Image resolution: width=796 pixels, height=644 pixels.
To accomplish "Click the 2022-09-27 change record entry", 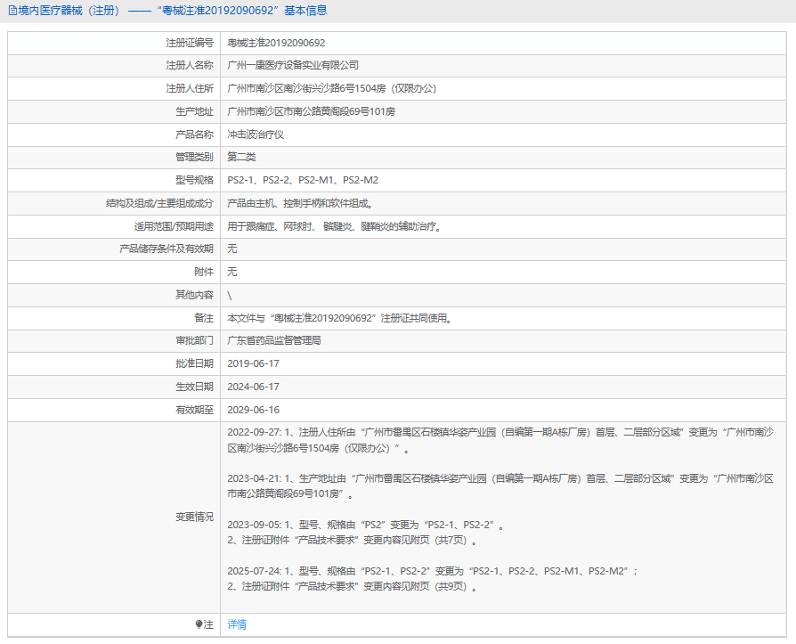I will [500, 440].
